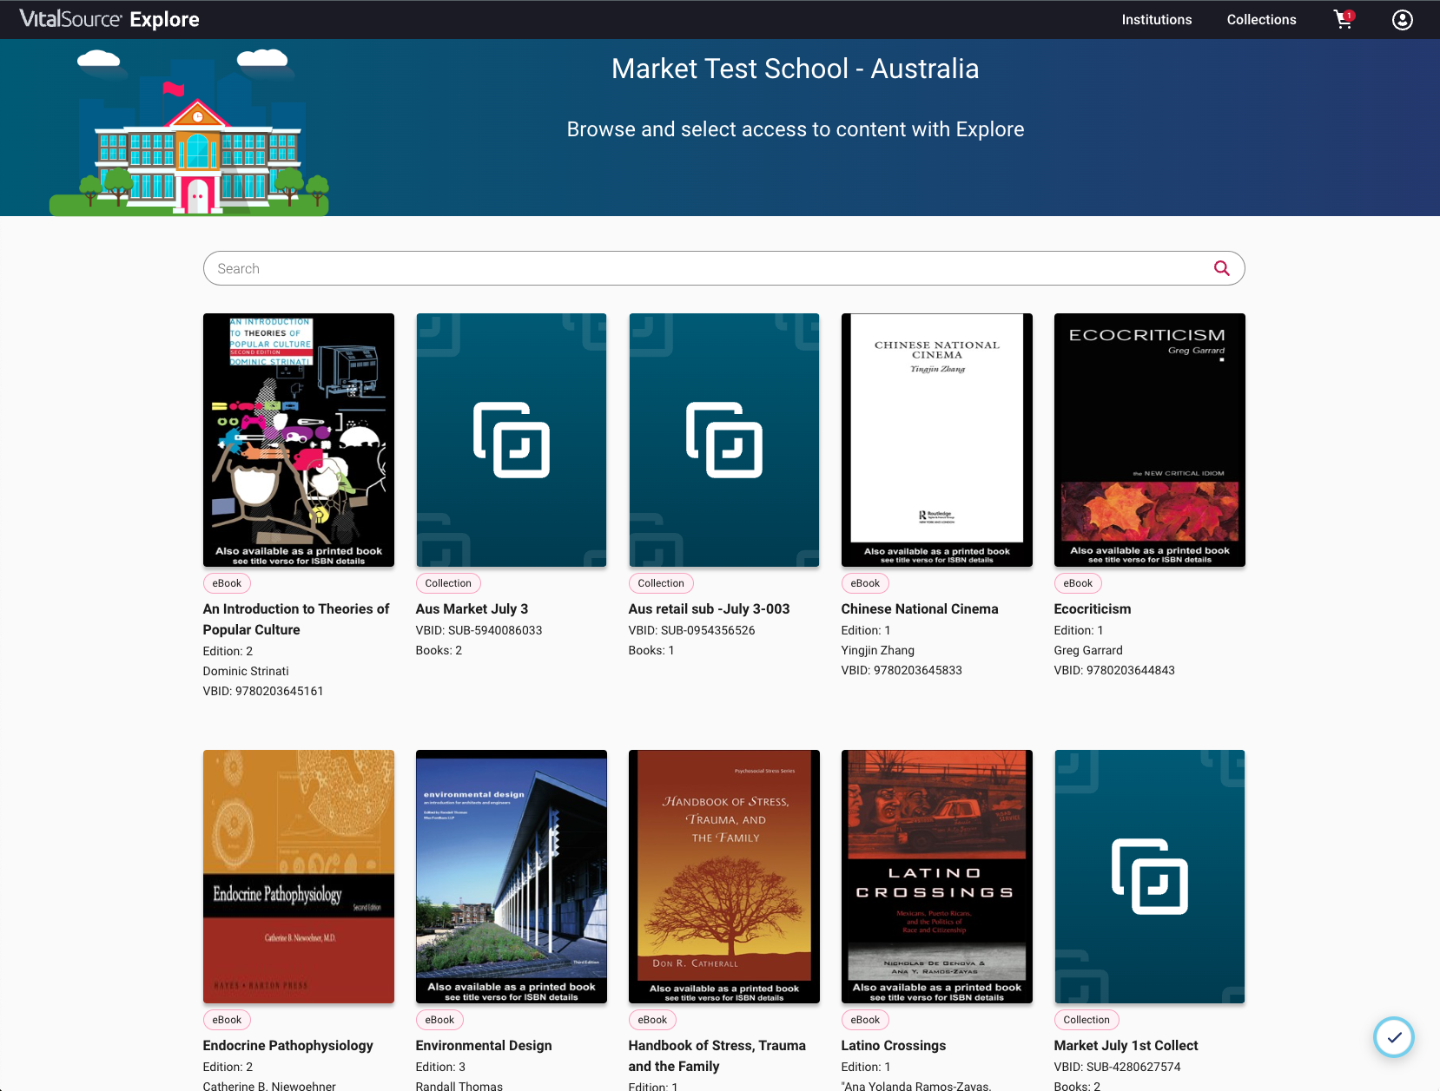Open the user account profile icon
Screen dimensions: 1440x1091
point(1402,19)
